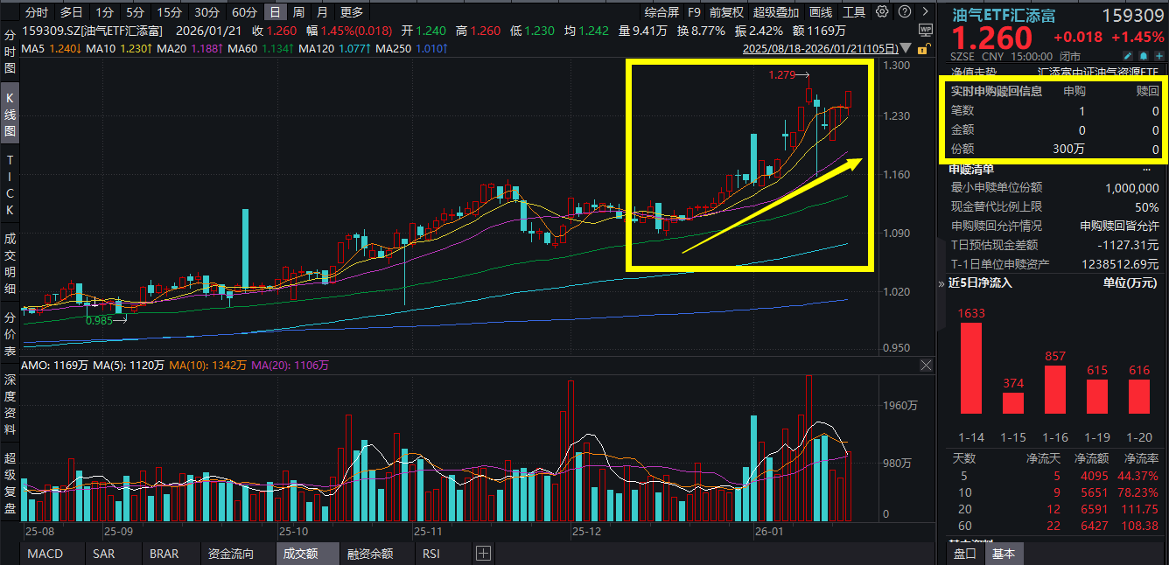Expand more toolbar options with right chevron
Viewport: 1169px width, 565px height.
click(926, 12)
